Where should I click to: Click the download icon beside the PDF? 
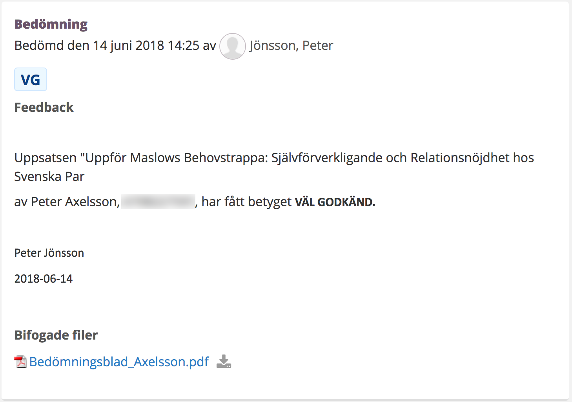coord(224,361)
